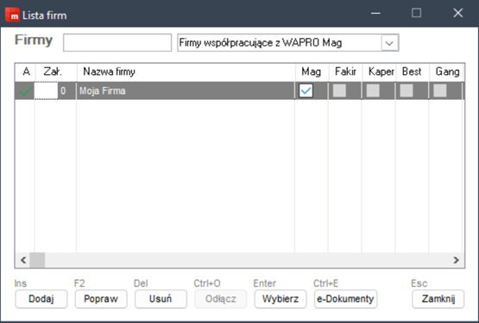Minimize the Lista firm window
479x323 pixels.
pyautogui.click(x=375, y=13)
